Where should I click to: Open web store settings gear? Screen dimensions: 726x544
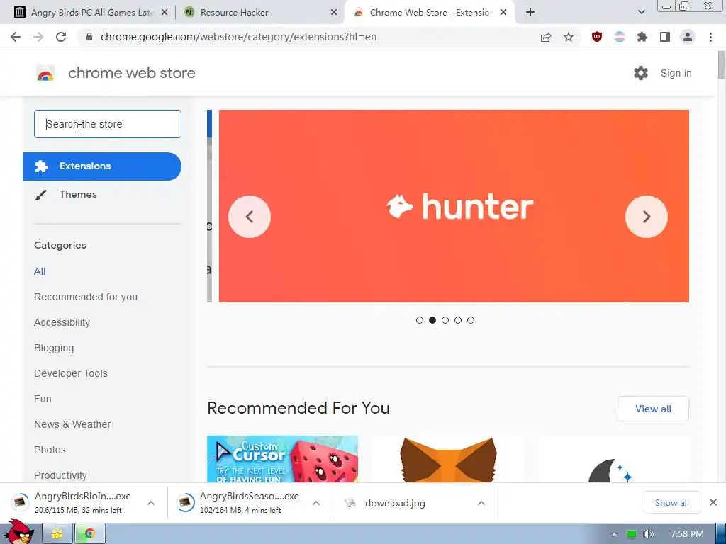pos(641,73)
